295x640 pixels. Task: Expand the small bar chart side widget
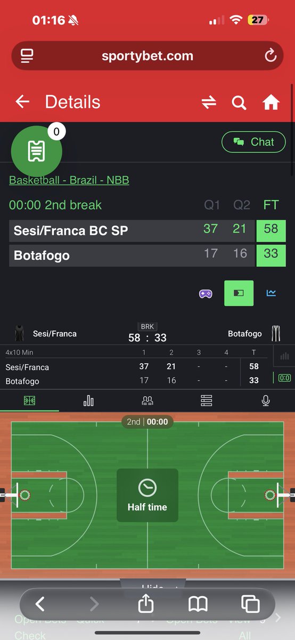pos(285,356)
